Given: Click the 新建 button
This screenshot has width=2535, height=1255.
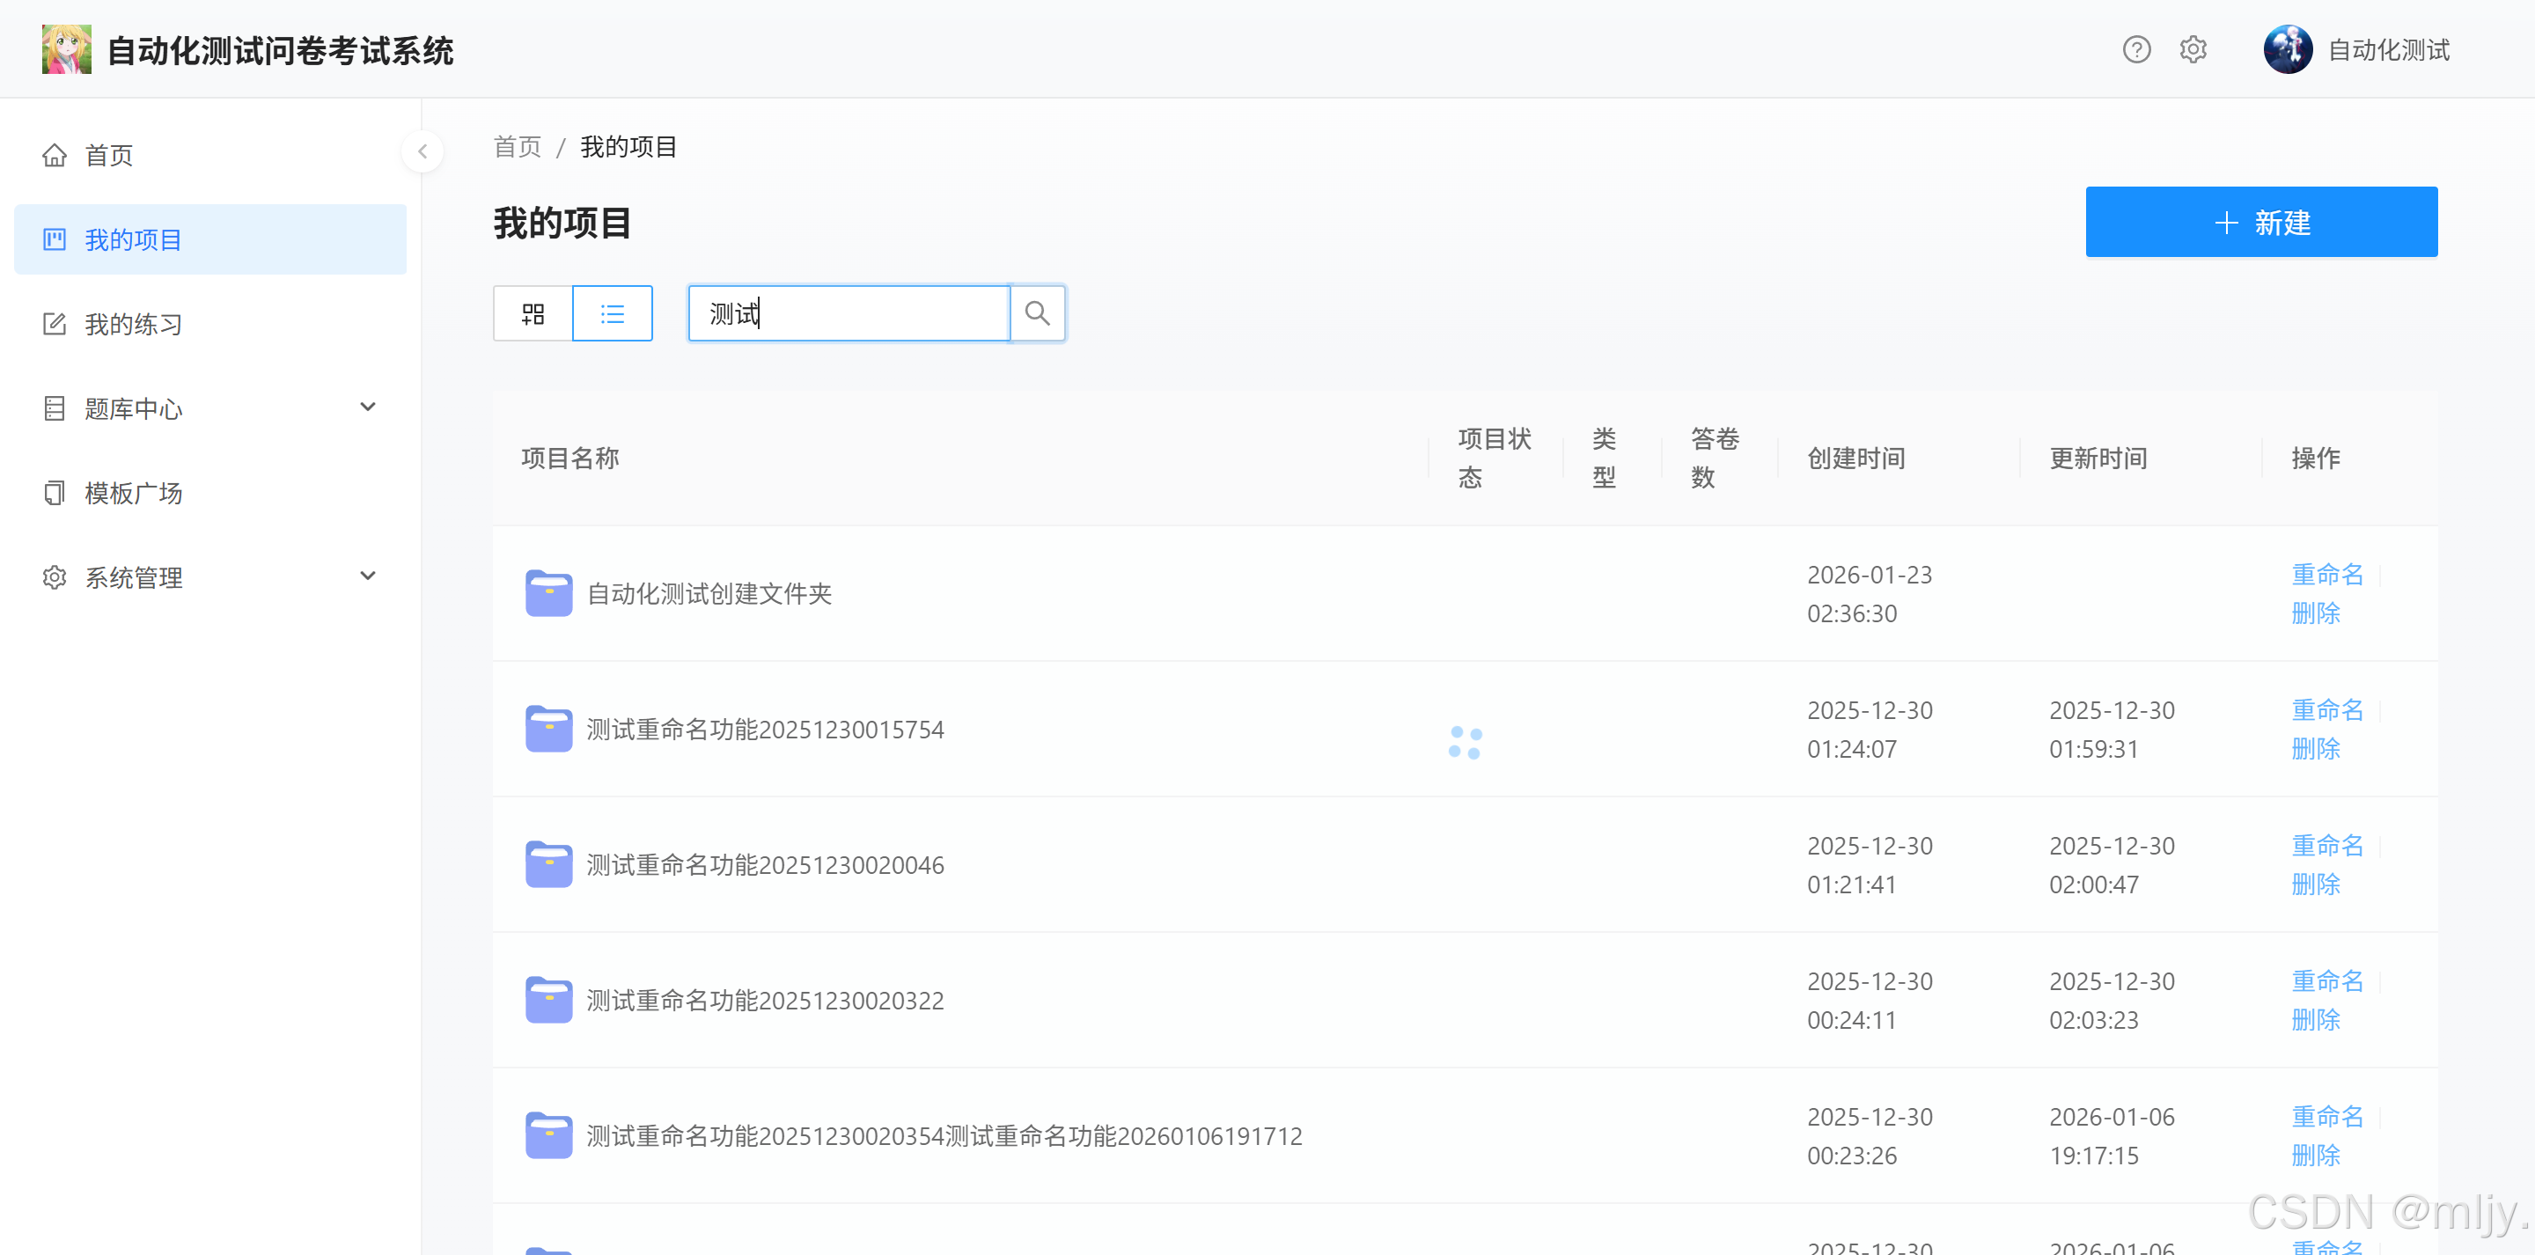Looking at the screenshot, I should [2260, 223].
